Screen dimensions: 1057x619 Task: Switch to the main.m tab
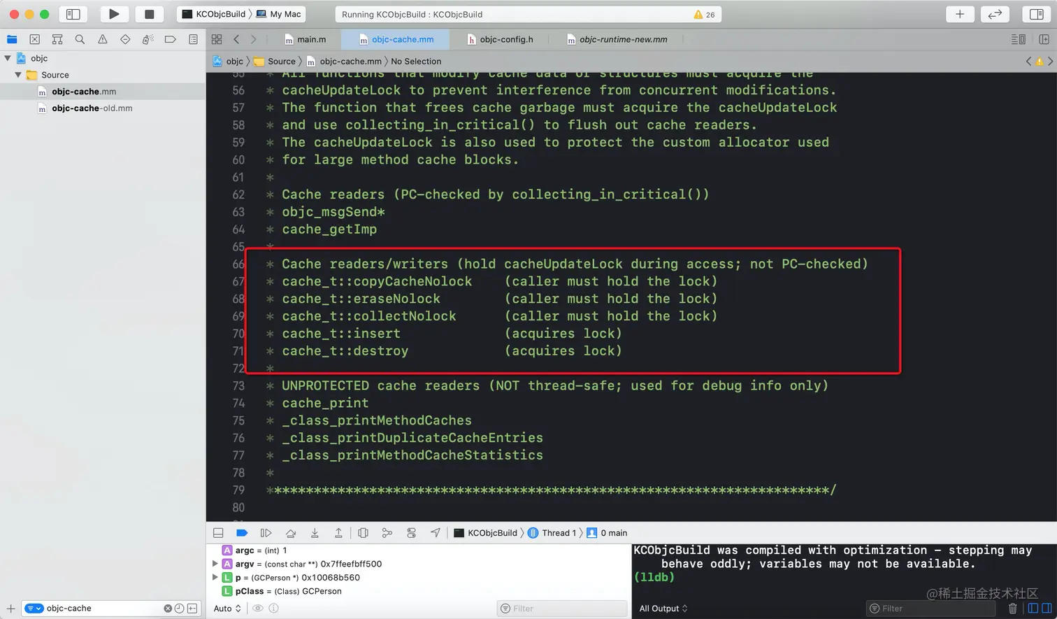(305, 39)
